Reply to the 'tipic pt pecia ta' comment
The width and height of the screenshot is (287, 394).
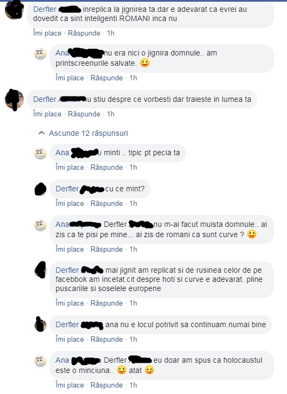107,167
